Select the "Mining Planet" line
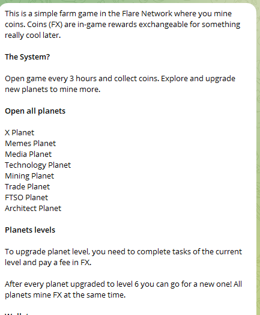Image resolution: width=260 pixels, height=315 pixels. [x=29, y=176]
